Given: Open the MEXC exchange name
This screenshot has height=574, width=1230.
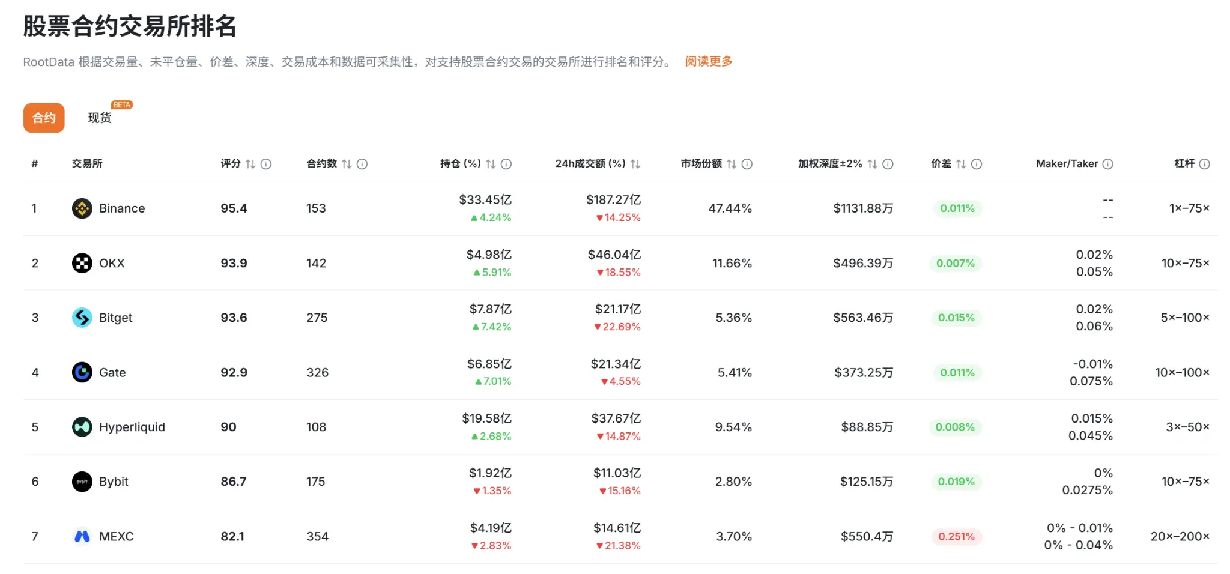Looking at the screenshot, I should 117,536.
